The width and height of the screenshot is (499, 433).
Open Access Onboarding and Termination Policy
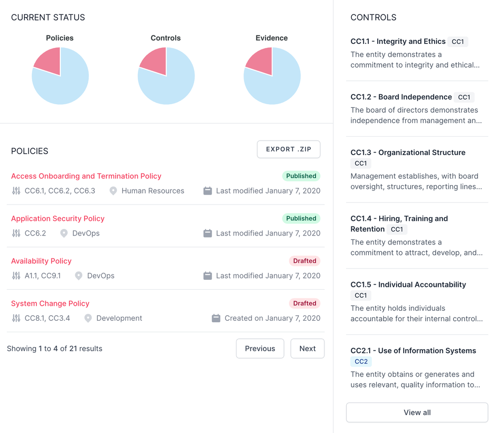click(86, 176)
